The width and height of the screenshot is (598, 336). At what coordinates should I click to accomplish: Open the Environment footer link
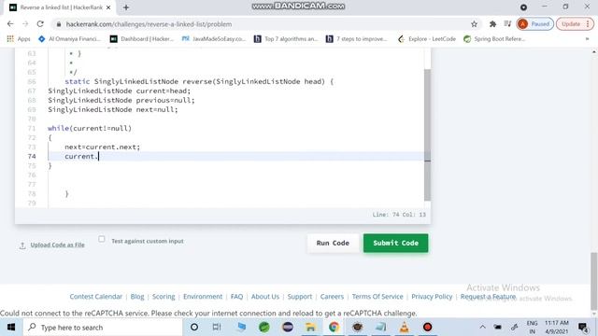click(x=203, y=297)
